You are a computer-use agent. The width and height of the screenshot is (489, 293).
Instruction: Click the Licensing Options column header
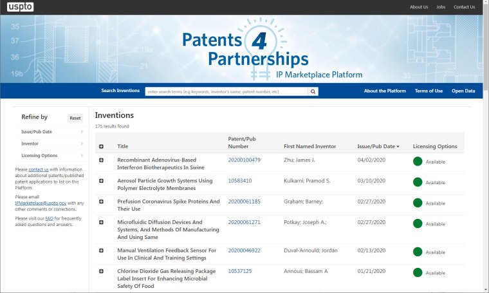[435, 146]
